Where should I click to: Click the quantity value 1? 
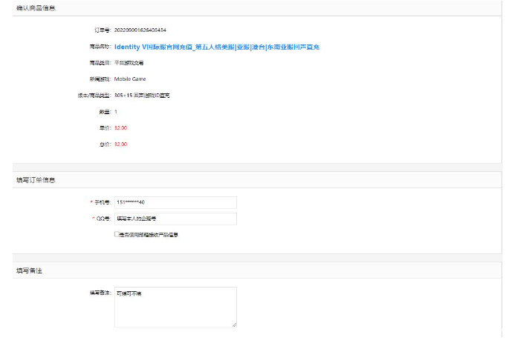pyautogui.click(x=116, y=111)
